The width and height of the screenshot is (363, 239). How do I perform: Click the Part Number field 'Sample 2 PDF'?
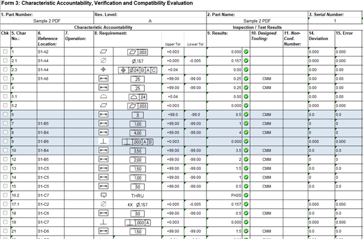47,20
